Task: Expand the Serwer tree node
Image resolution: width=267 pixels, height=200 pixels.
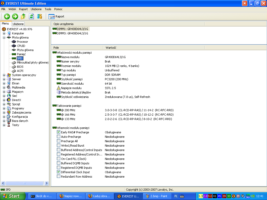Action: [4, 79]
